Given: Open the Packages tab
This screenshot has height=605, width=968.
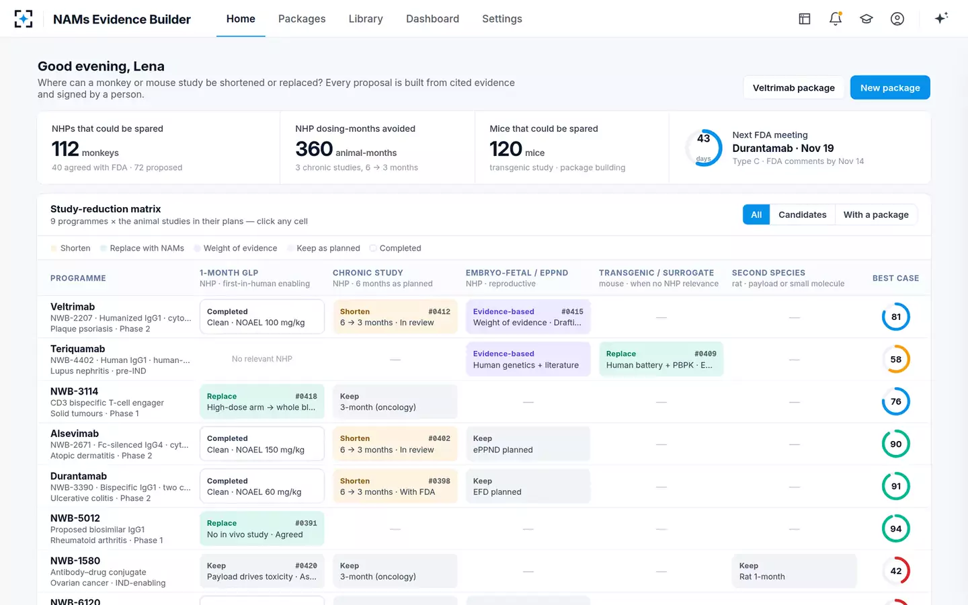Looking at the screenshot, I should pyautogui.click(x=302, y=19).
